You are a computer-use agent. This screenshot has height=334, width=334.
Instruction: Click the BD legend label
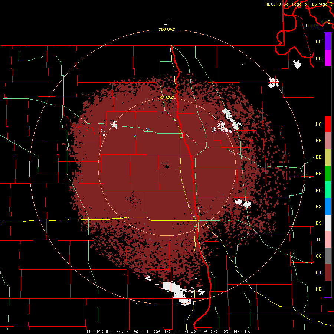(x=318, y=157)
